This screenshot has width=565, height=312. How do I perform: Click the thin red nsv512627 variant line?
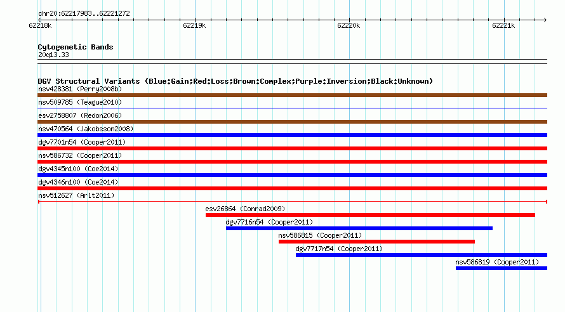tap(292, 202)
